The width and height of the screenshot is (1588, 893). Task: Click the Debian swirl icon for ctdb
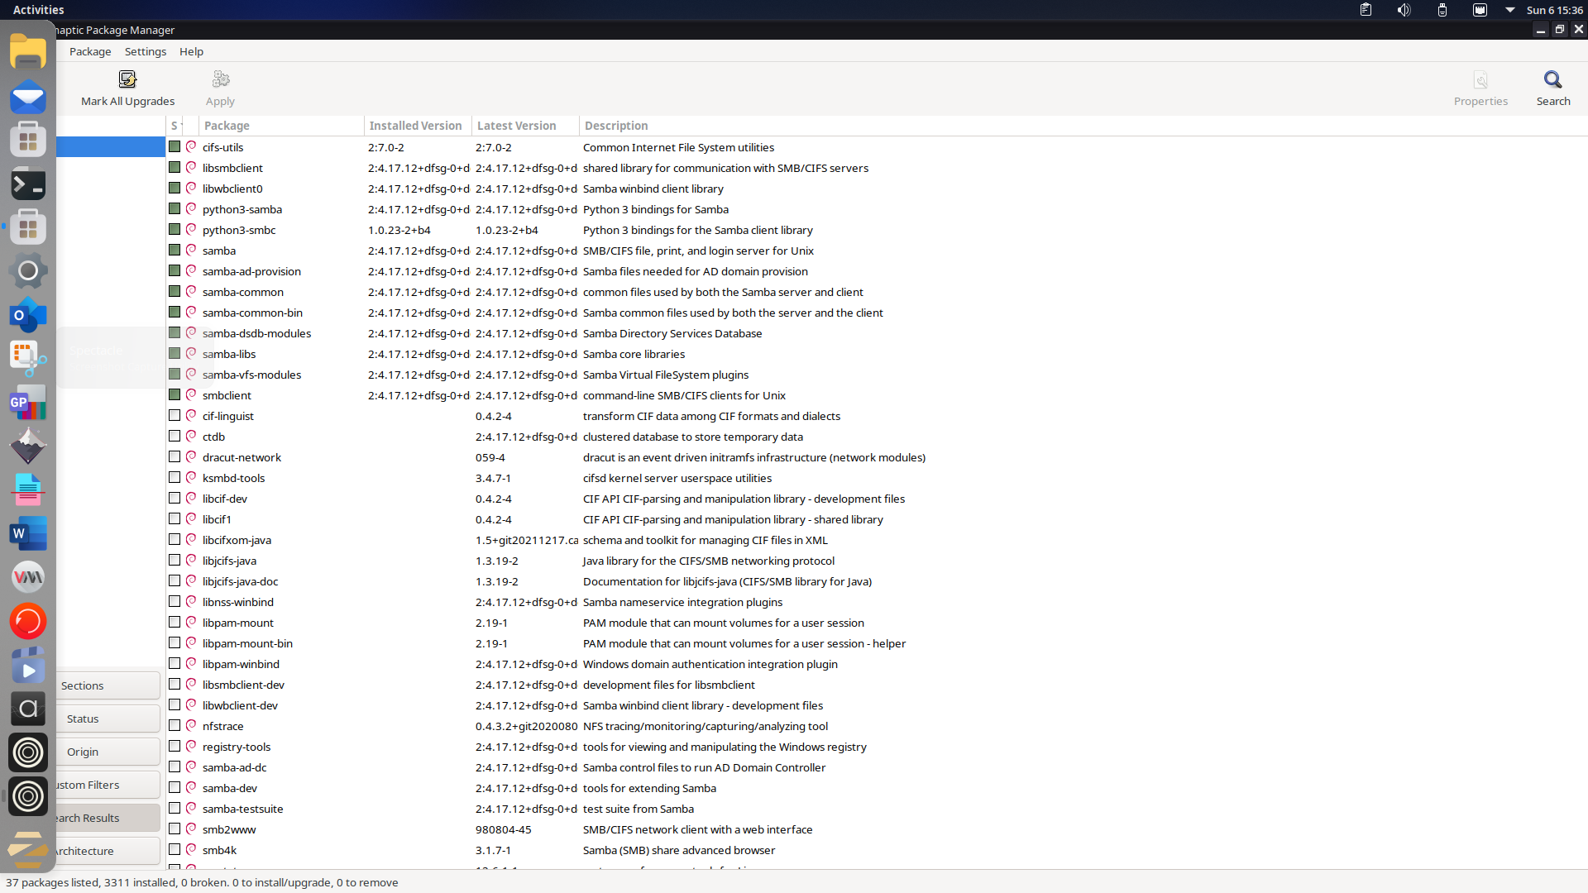[191, 436]
